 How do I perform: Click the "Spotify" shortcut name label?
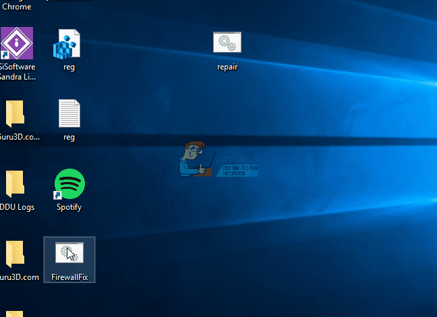coord(69,207)
